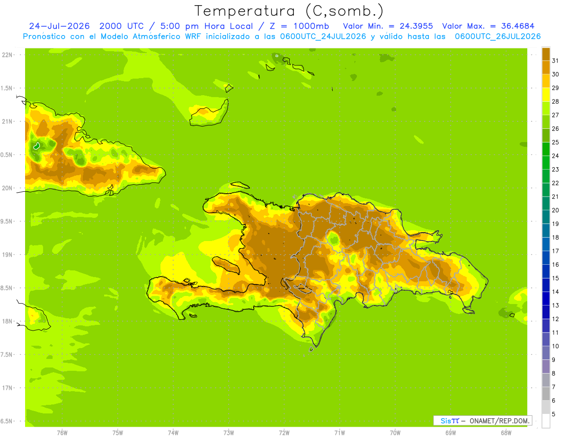Click the "Temperatura (C,somb.)" map title
568x439 pixels.
tap(289, 11)
